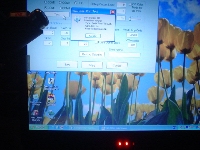Focus the Debug Output Level field

[121, 5]
